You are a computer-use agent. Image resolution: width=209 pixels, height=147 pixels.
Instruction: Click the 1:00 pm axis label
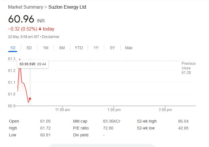[114, 110]
